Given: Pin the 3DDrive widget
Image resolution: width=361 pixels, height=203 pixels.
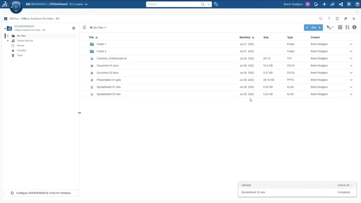Looking at the screenshot, I should (x=345, y=19).
